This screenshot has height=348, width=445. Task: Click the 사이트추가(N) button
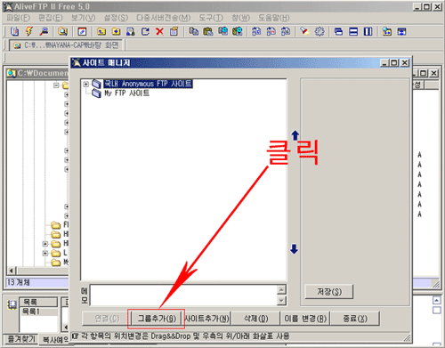click(206, 319)
